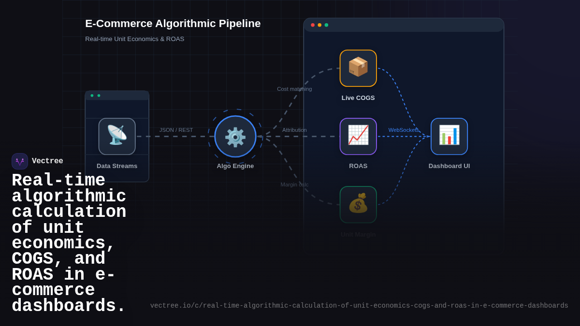Click the Vectree logo icon
Screen dimensions: 580x326
click(x=19, y=161)
